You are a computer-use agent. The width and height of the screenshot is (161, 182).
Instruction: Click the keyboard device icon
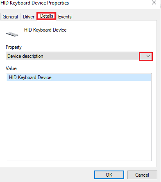click(12, 34)
